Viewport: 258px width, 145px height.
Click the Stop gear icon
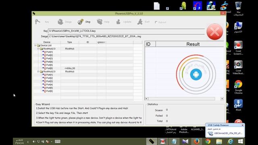click(81, 22)
